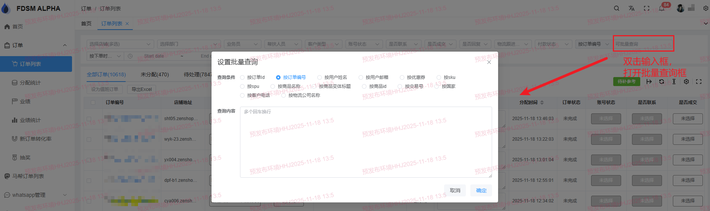Select the 按用户姓名 radio option
This screenshot has width=710, height=211.
click(320, 77)
